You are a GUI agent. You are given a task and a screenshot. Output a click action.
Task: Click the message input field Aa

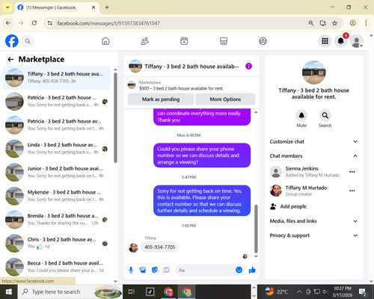pos(206,270)
